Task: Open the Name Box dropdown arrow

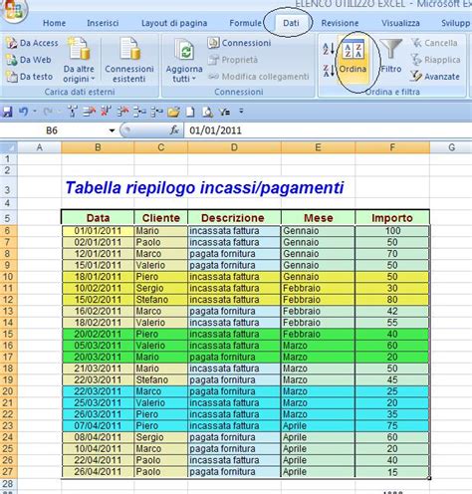Action: pyautogui.click(x=112, y=130)
